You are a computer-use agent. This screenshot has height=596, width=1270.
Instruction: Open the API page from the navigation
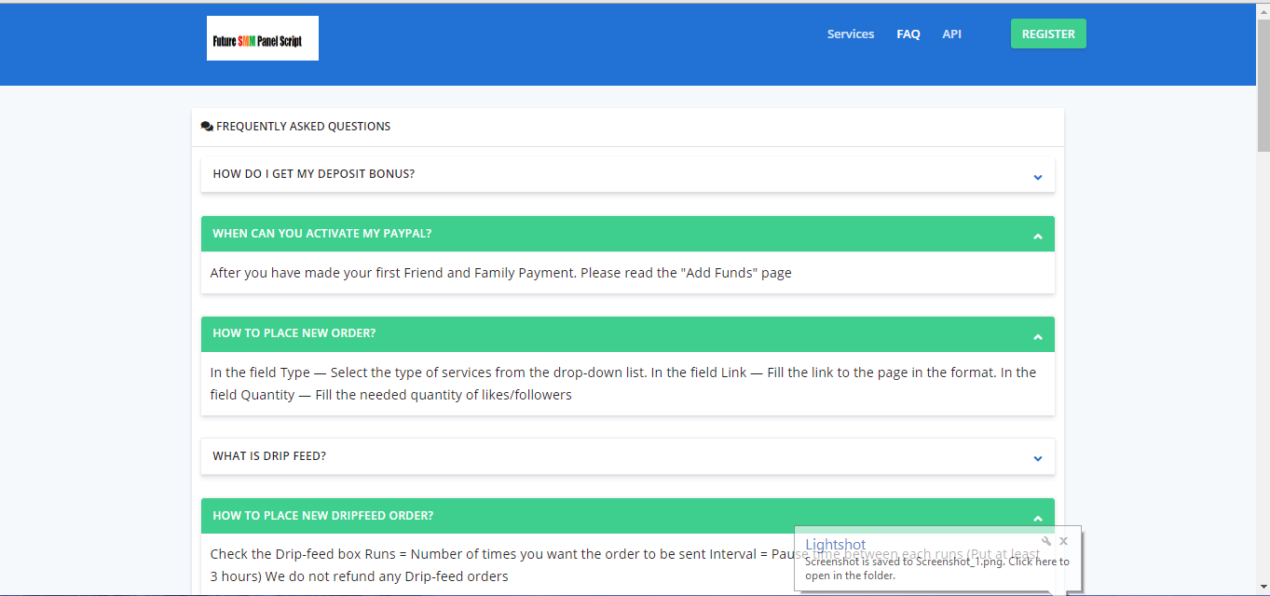(x=951, y=34)
